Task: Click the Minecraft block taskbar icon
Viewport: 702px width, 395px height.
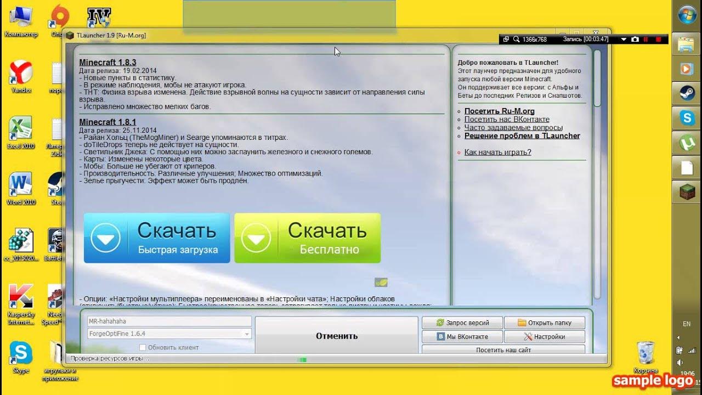Action: [x=687, y=191]
